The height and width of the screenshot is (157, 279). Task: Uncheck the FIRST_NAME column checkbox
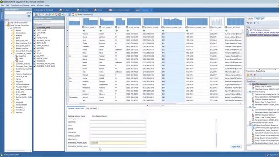point(35,30)
